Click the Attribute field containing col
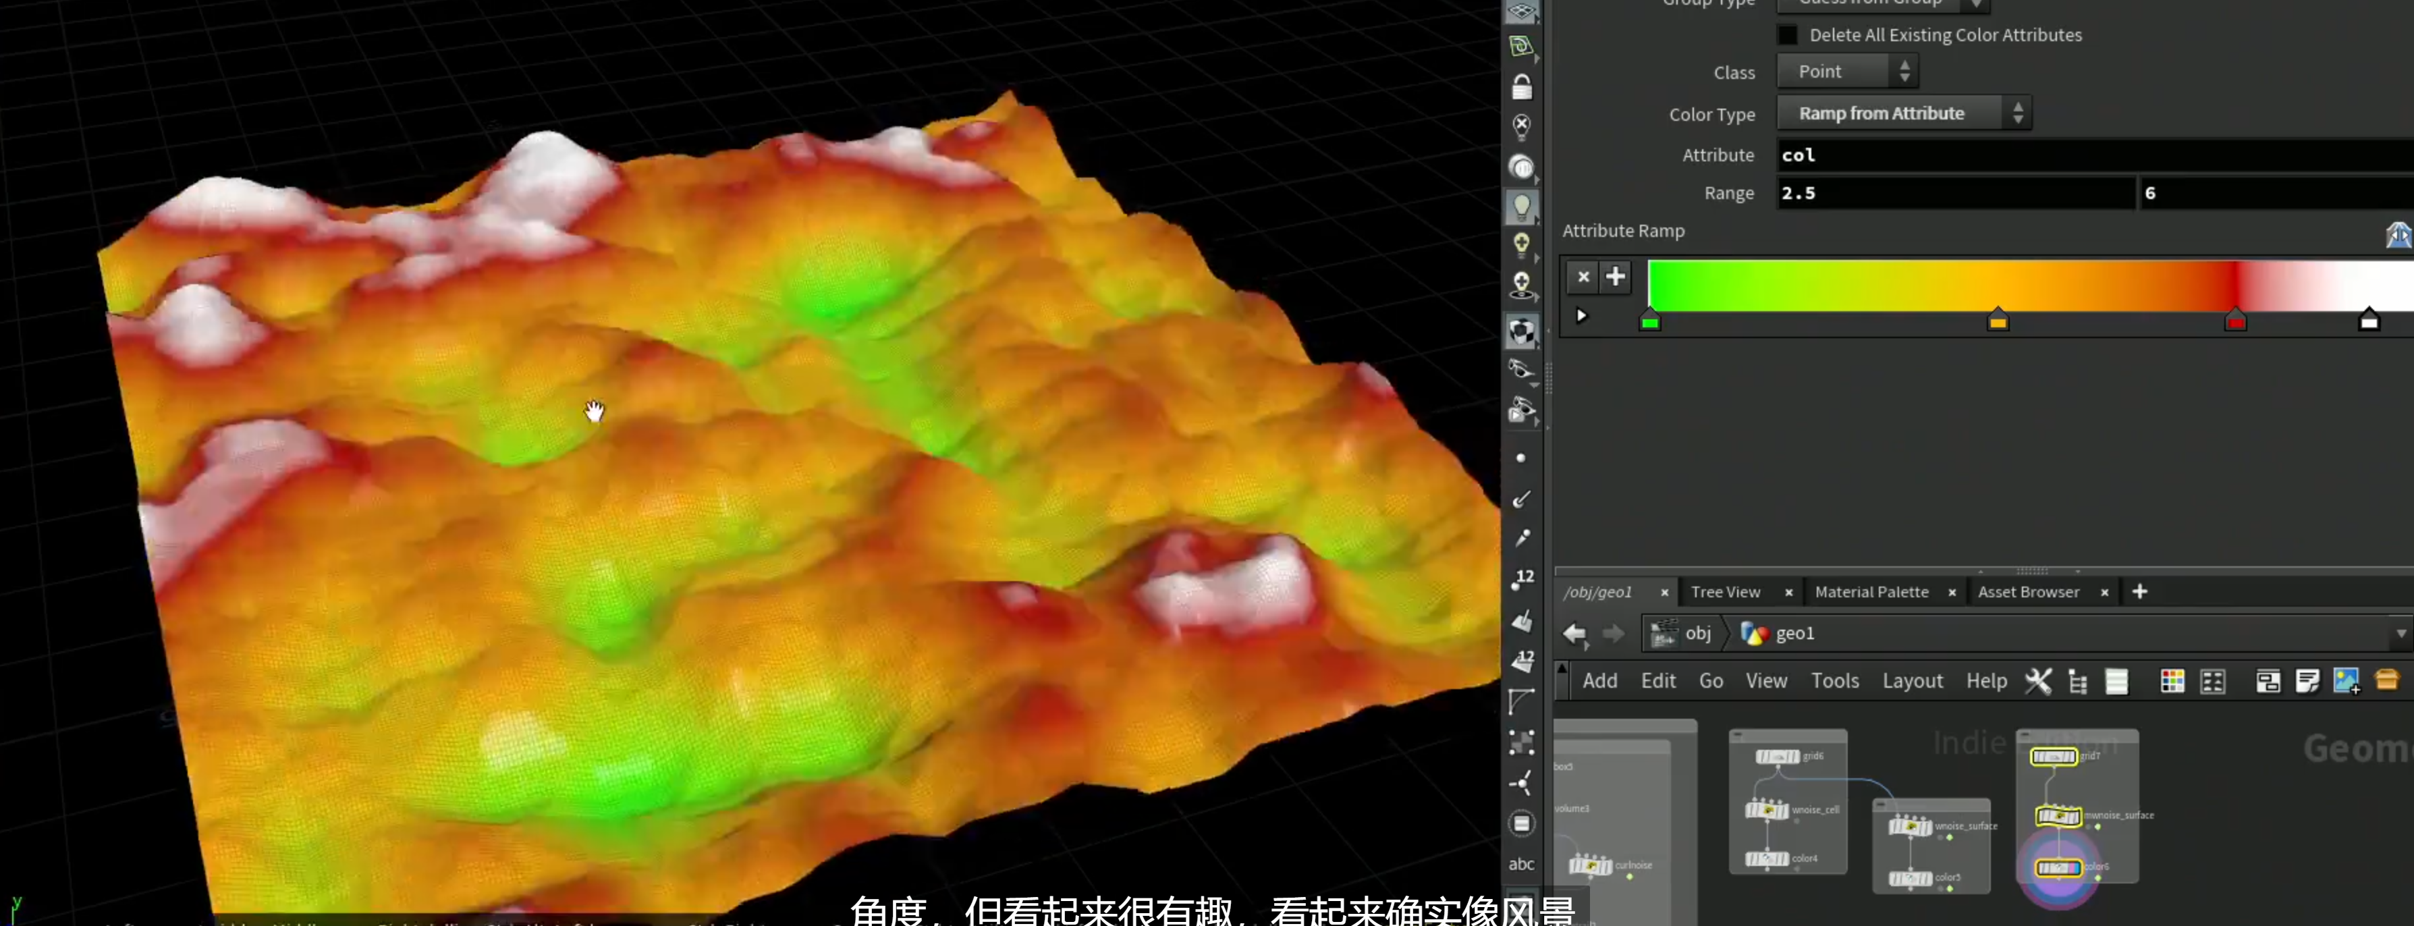 tap(2094, 155)
